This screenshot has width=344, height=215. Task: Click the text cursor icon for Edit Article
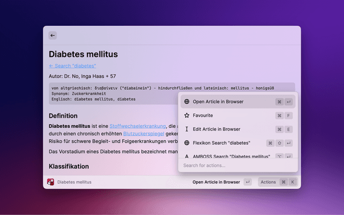coord(187,130)
